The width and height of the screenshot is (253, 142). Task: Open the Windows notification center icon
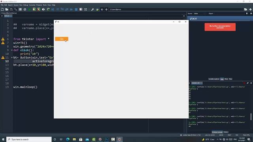pyautogui.click(x=249, y=139)
